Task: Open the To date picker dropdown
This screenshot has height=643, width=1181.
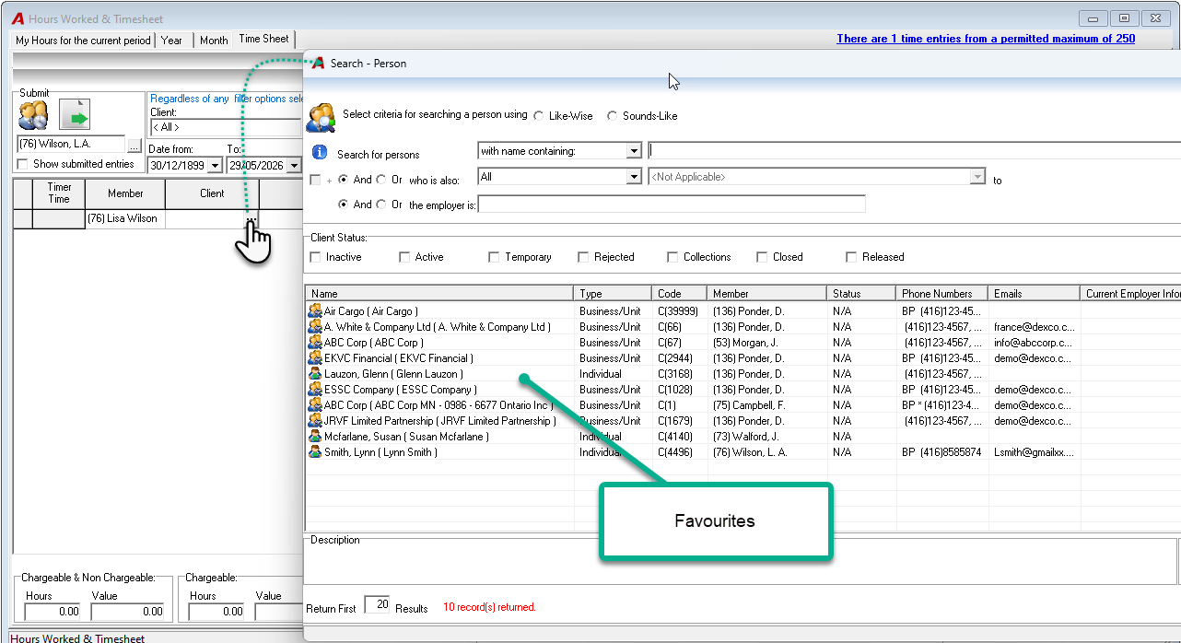Action: pos(294,166)
